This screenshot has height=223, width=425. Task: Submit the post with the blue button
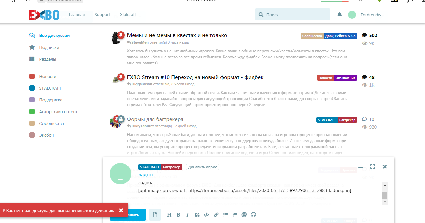click(128, 215)
